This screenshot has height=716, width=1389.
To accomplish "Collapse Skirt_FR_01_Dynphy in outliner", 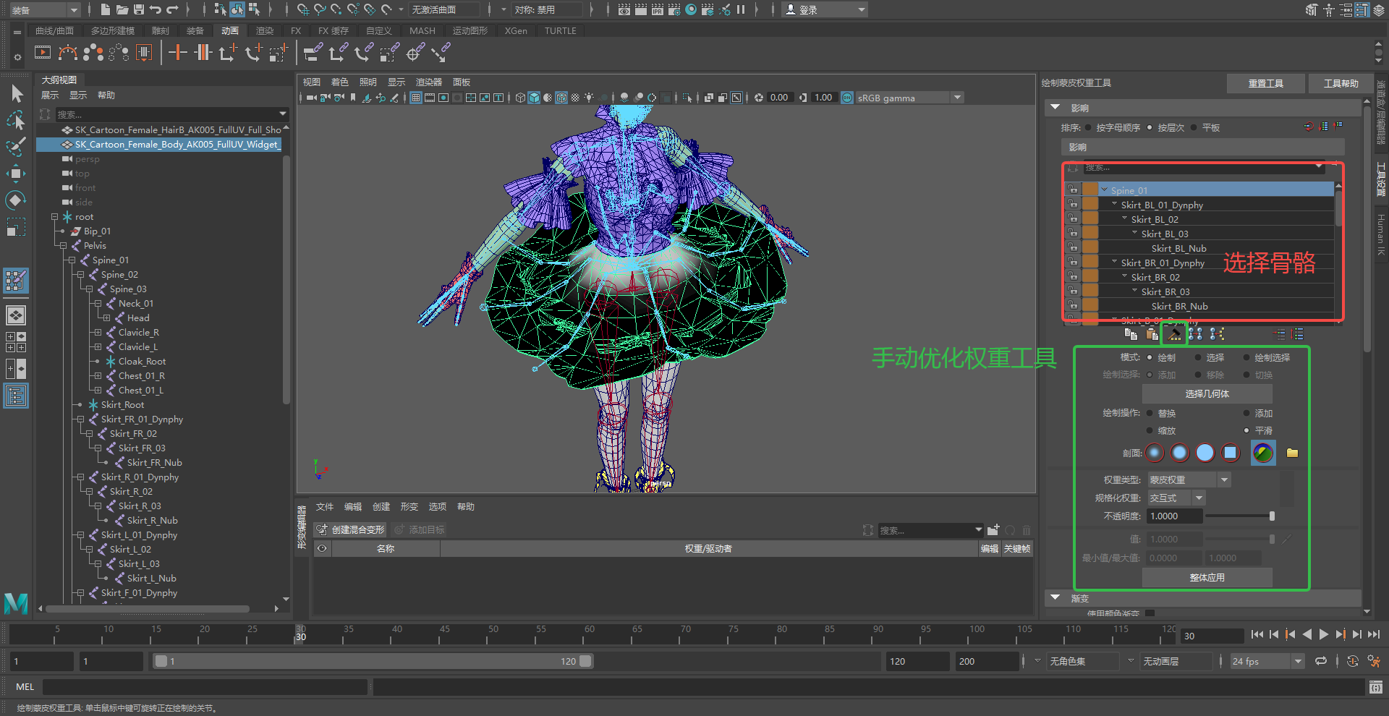I will (x=80, y=419).
